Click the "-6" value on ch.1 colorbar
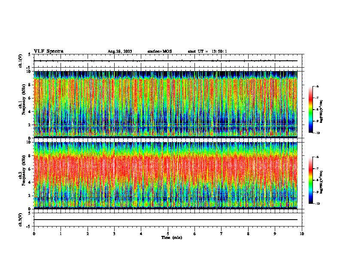Viewport: 340px width, 262px height. click(x=317, y=86)
